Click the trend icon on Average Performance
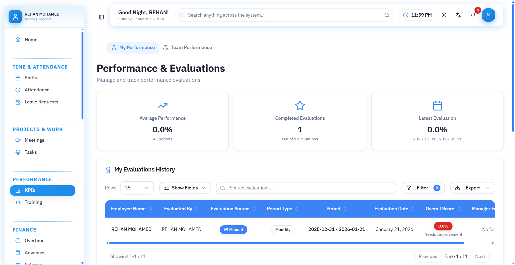This screenshot has width=515, height=265. pos(162,106)
